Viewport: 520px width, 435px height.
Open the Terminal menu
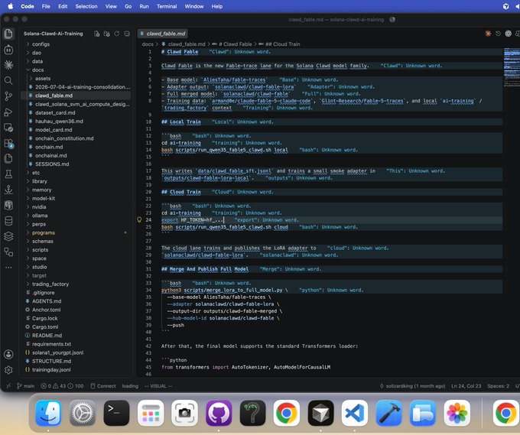coord(167,6)
